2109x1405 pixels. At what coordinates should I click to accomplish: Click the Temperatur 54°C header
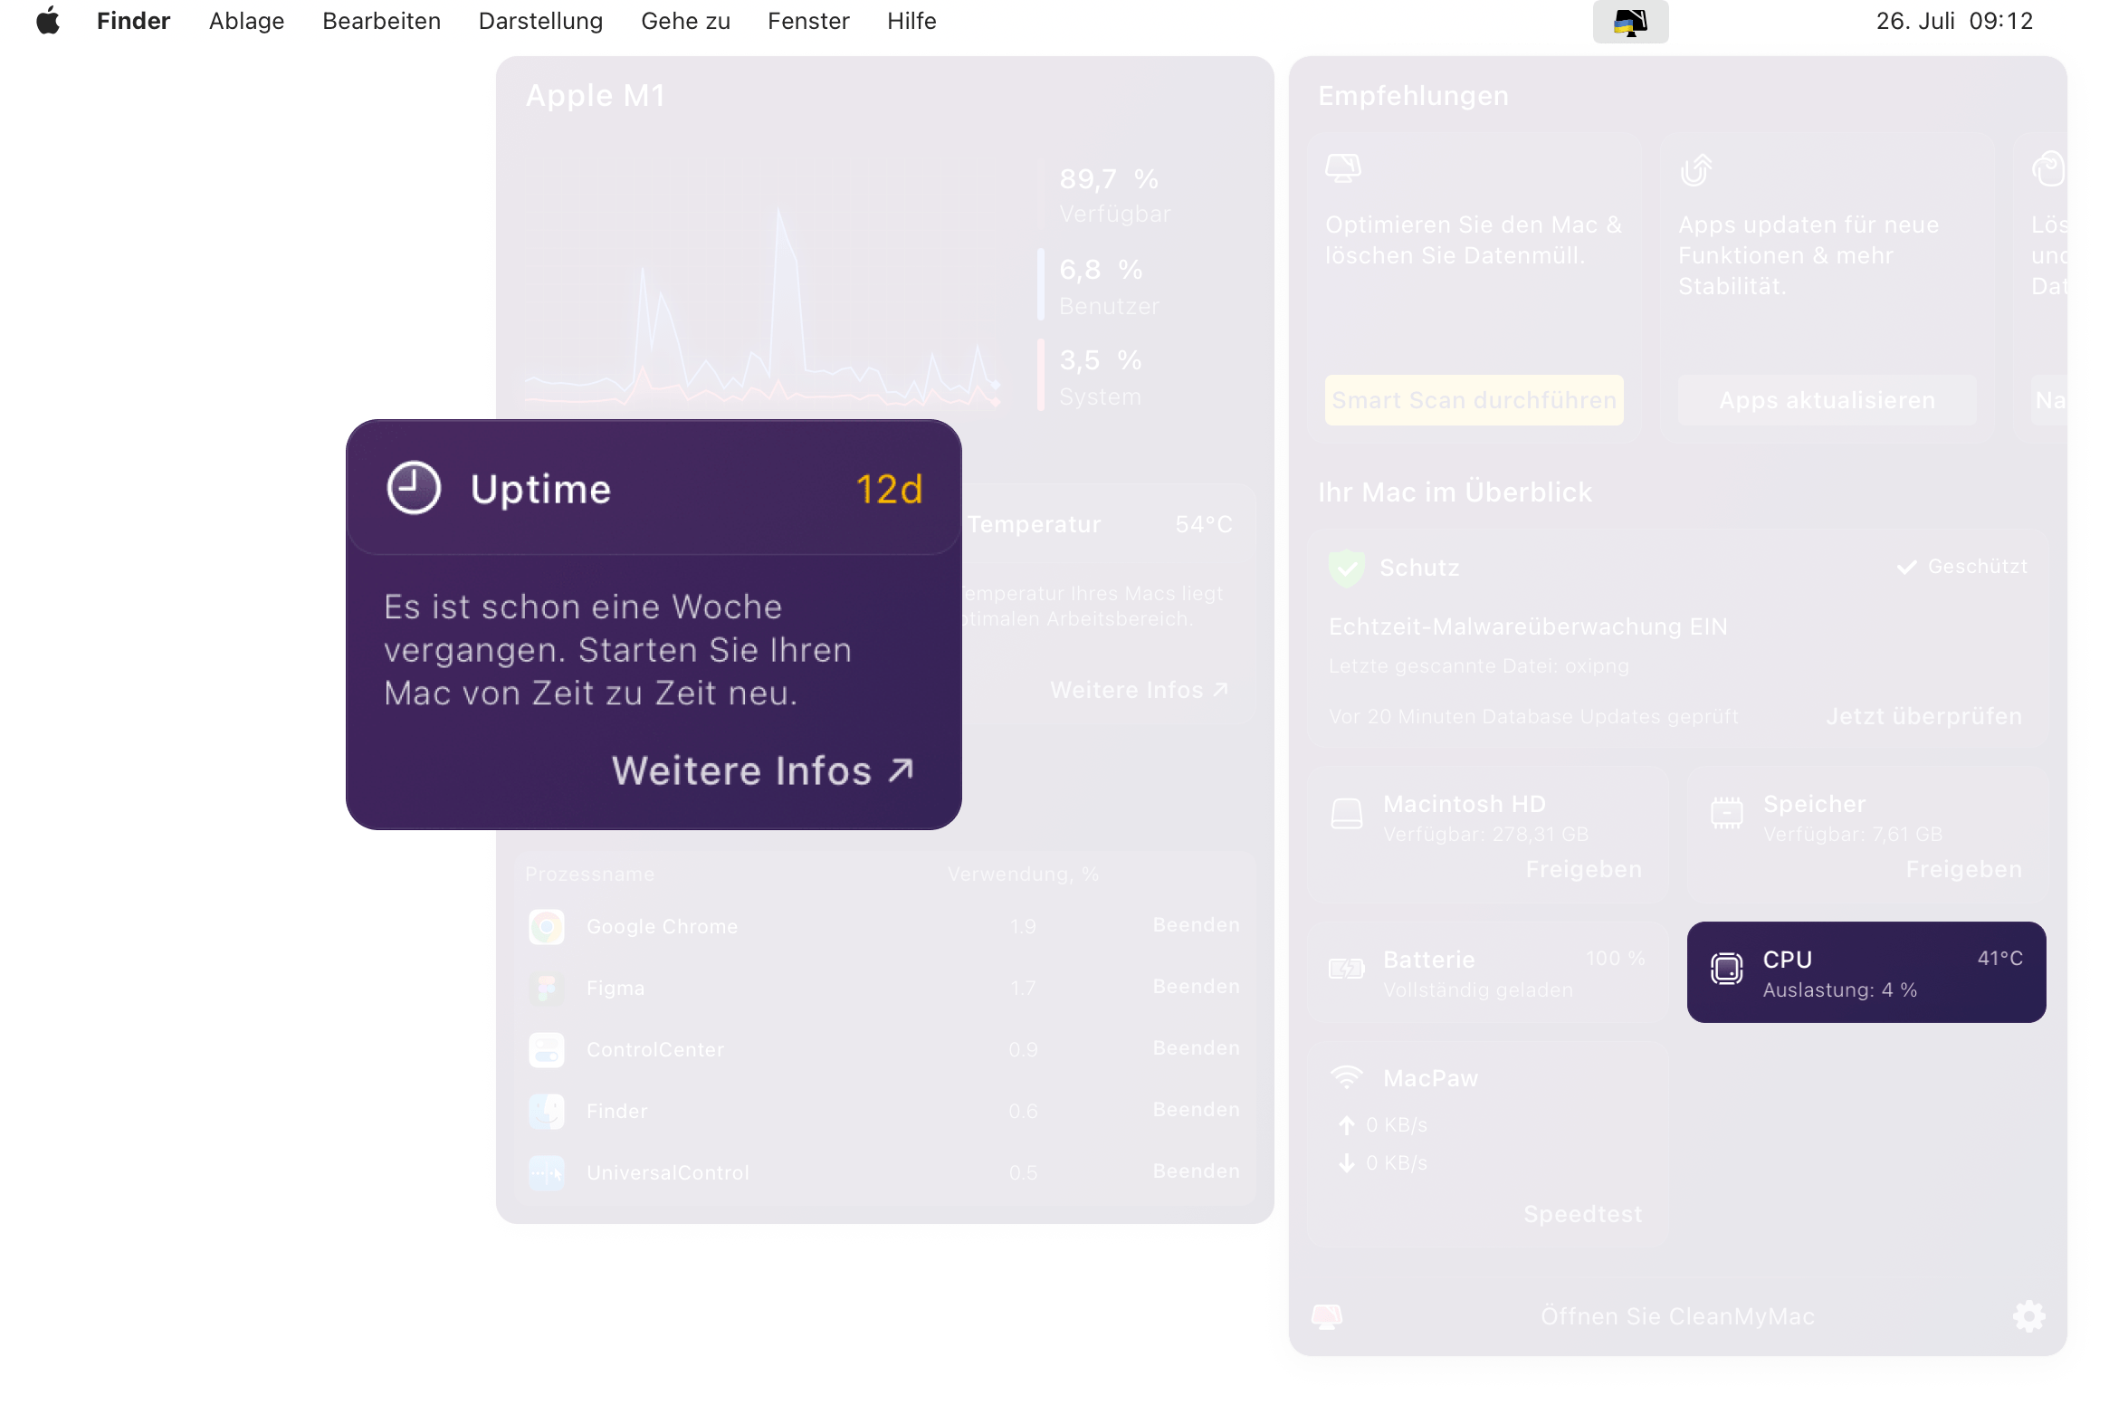(x=1100, y=524)
